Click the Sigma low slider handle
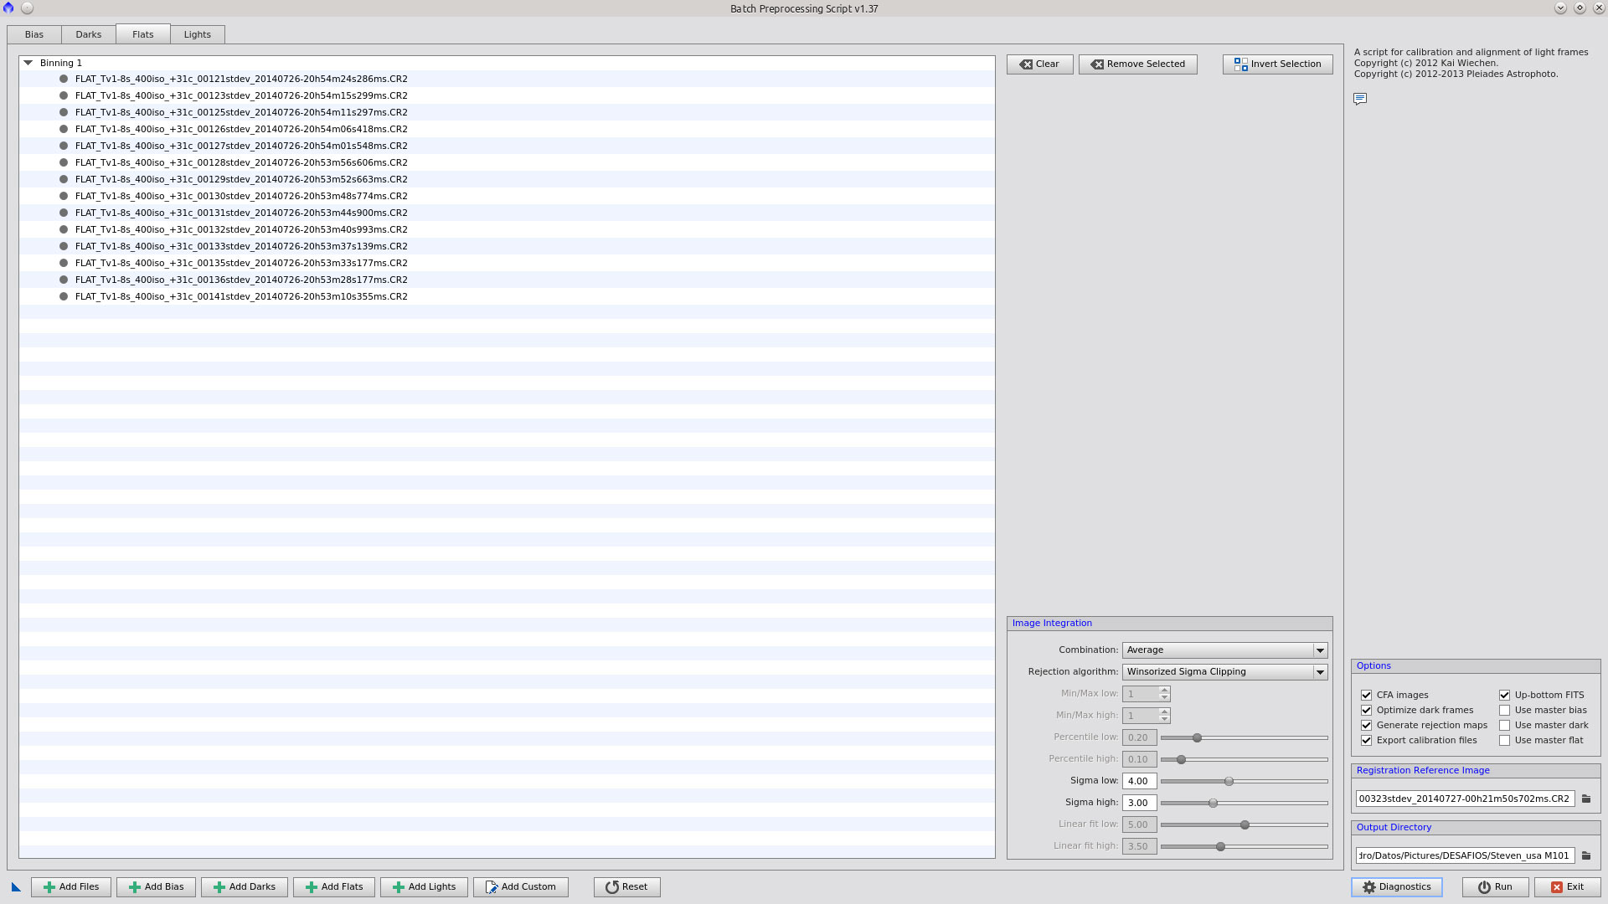Image resolution: width=1608 pixels, height=904 pixels. point(1229,781)
